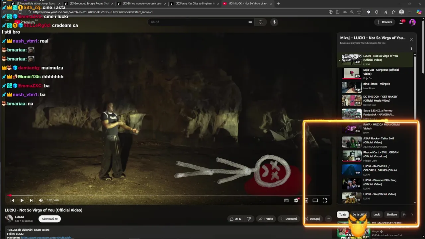425x239 pixels.
Task: Open more actions ellipsis under video
Action: tap(328, 219)
